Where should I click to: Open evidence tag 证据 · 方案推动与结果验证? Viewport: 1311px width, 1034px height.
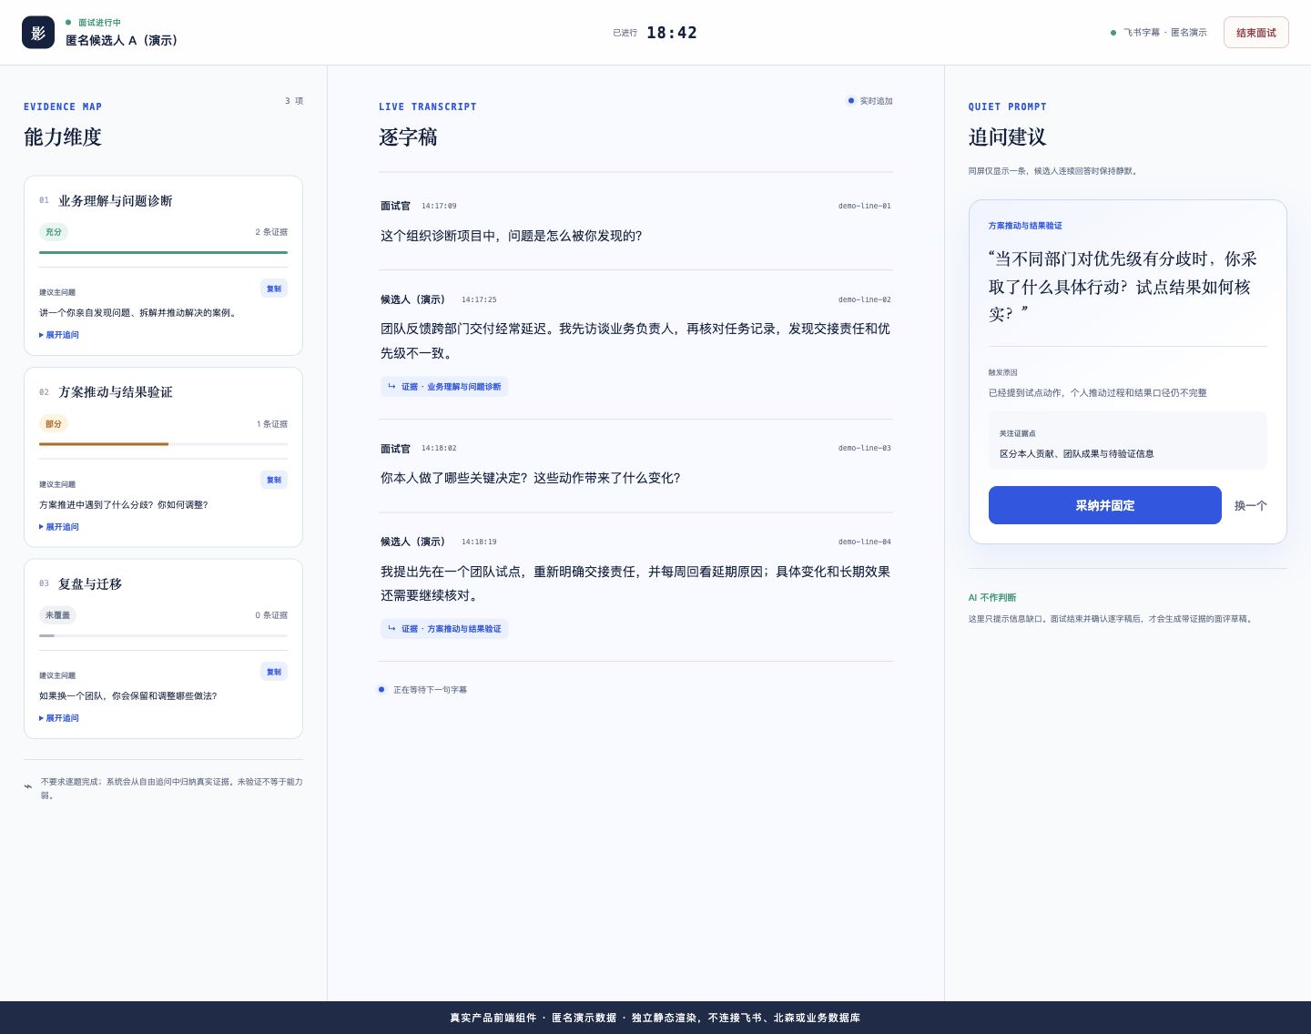tap(444, 629)
